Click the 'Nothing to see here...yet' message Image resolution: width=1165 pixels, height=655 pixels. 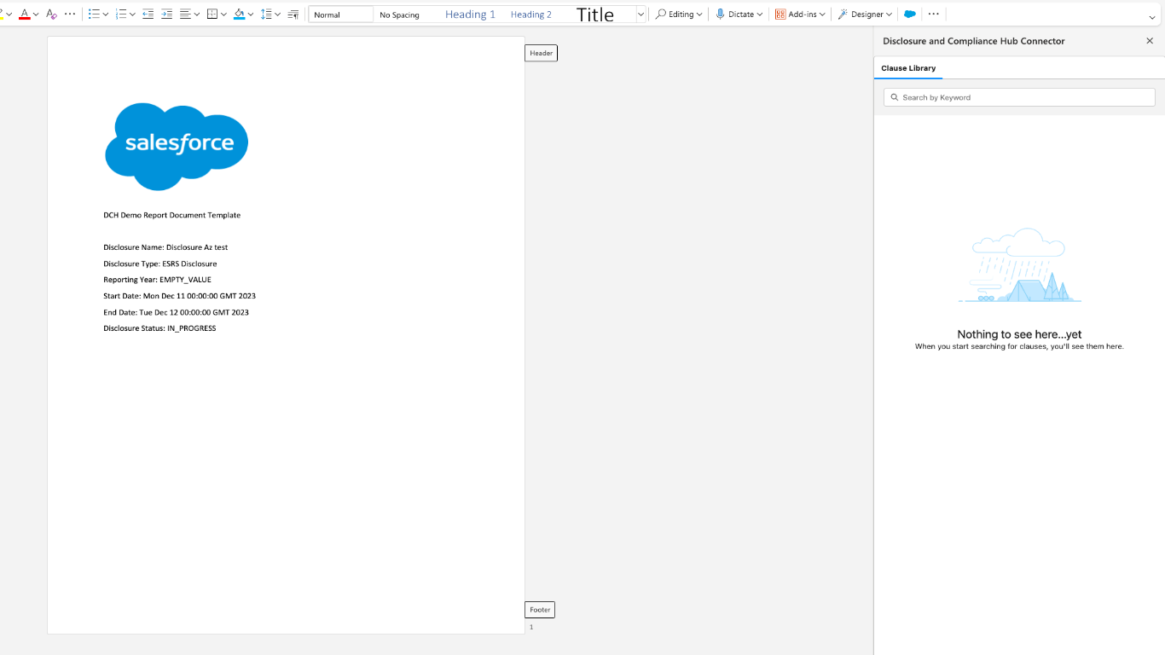click(x=1019, y=334)
